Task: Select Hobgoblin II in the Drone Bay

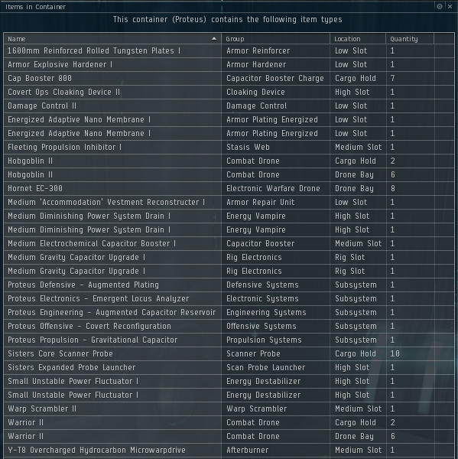Action: click(x=229, y=174)
